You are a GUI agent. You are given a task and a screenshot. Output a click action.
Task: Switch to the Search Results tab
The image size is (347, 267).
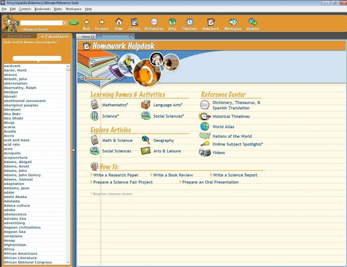coord(19,36)
